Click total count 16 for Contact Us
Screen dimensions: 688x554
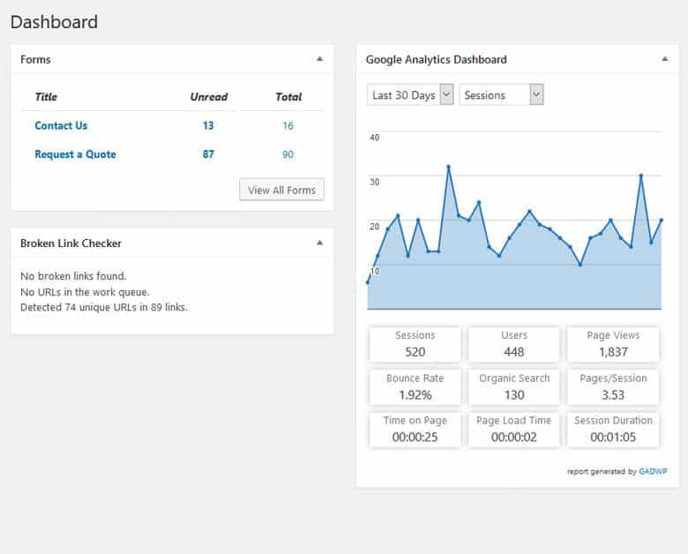coord(288,126)
